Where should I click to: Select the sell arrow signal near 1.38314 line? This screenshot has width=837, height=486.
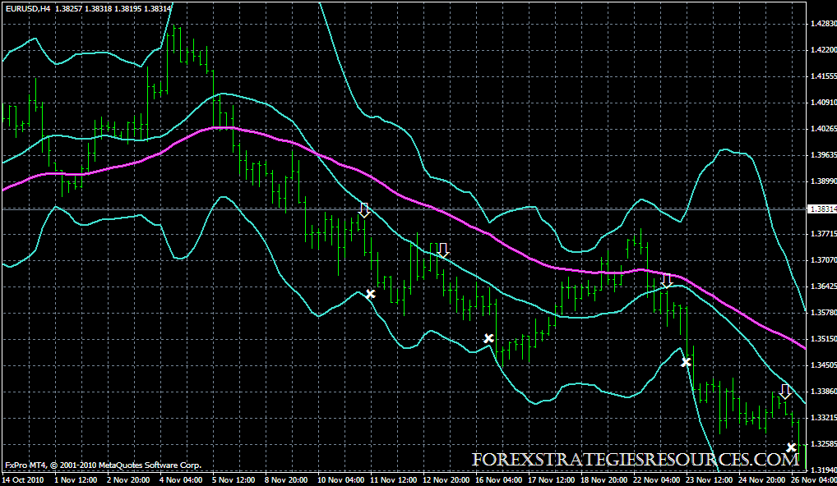[364, 210]
